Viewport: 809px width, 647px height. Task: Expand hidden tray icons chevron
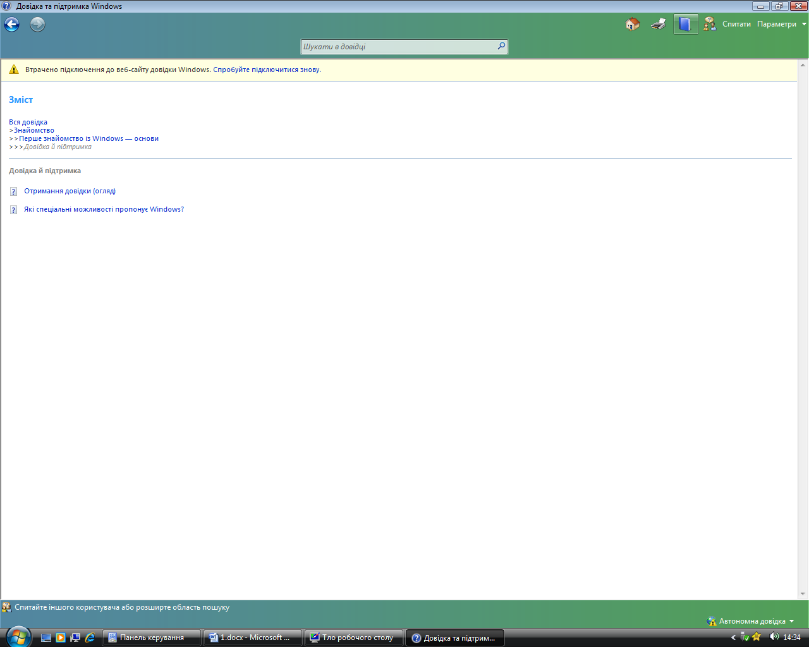[x=734, y=638]
